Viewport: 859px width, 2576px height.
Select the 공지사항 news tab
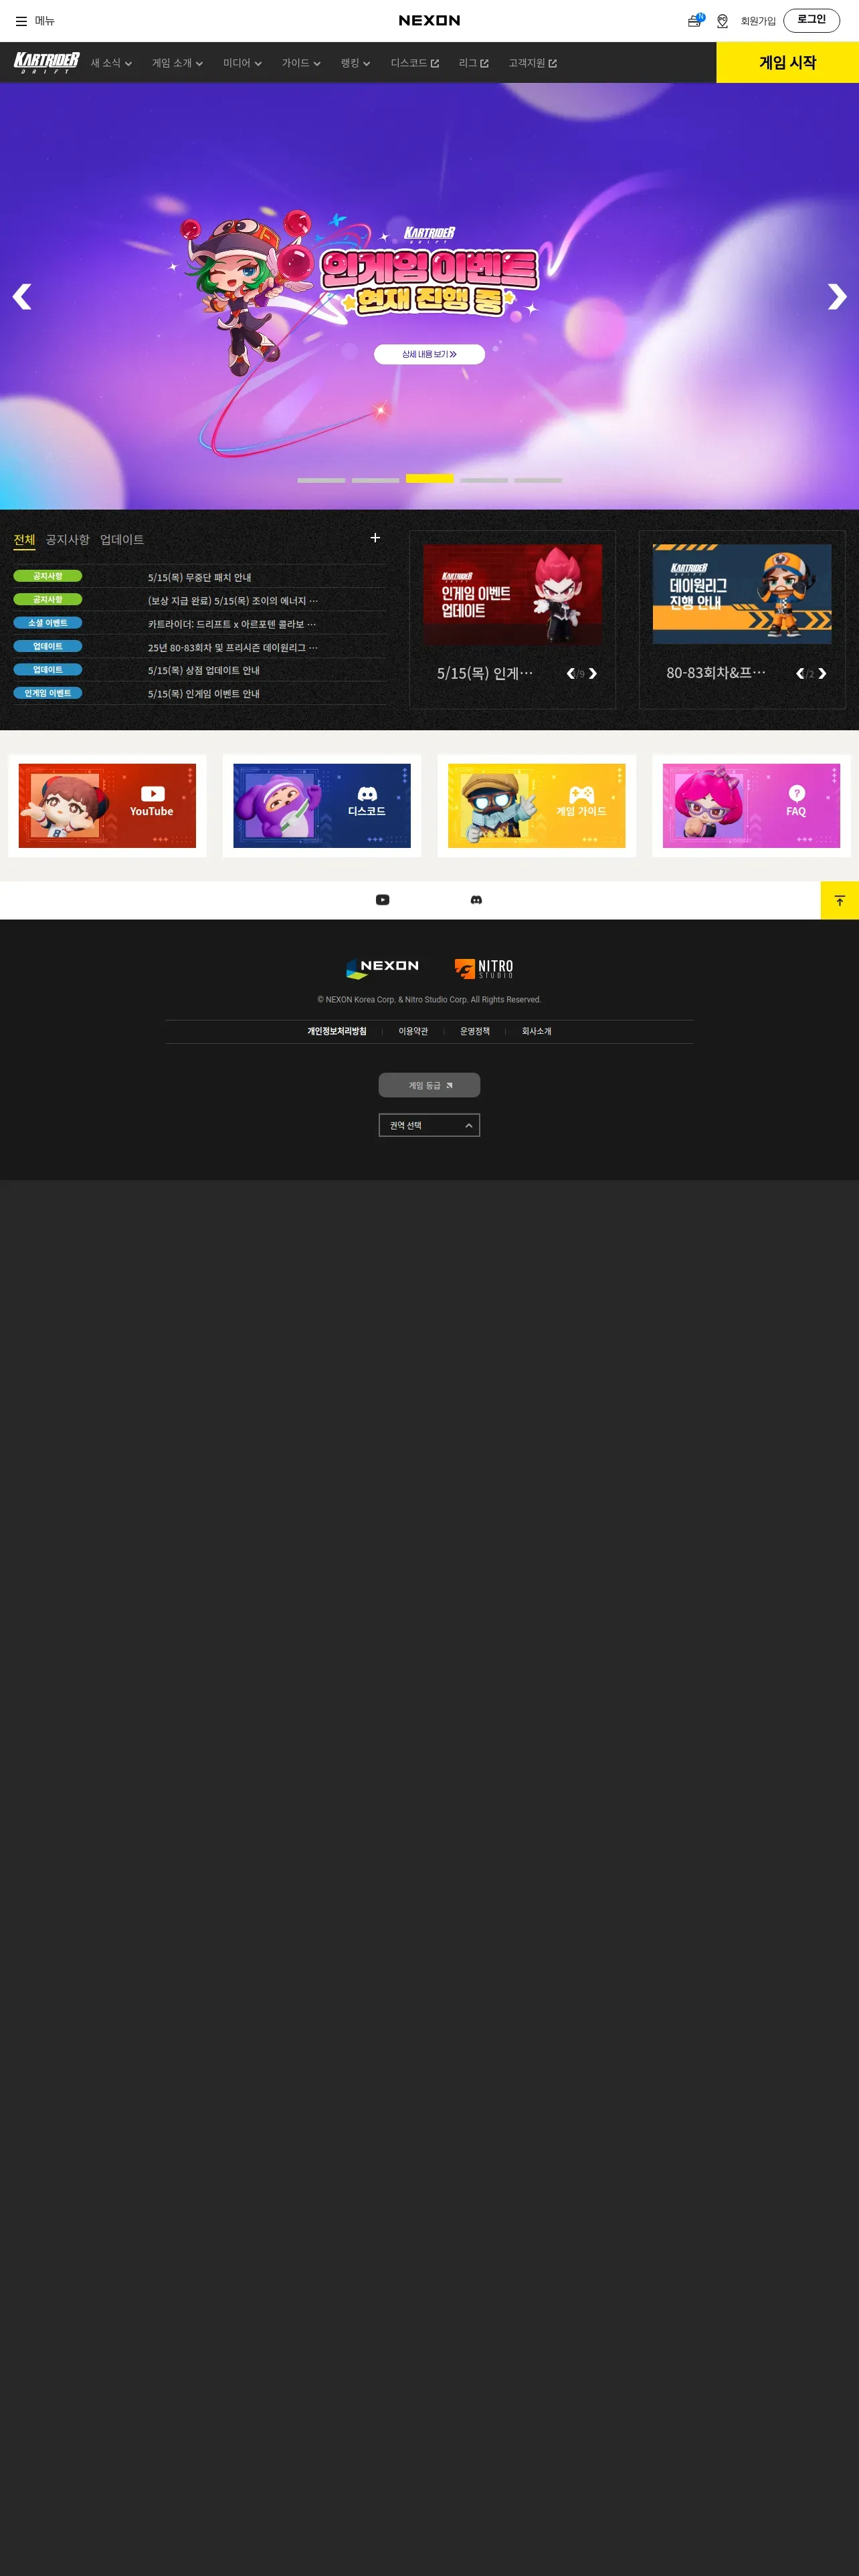(x=68, y=540)
